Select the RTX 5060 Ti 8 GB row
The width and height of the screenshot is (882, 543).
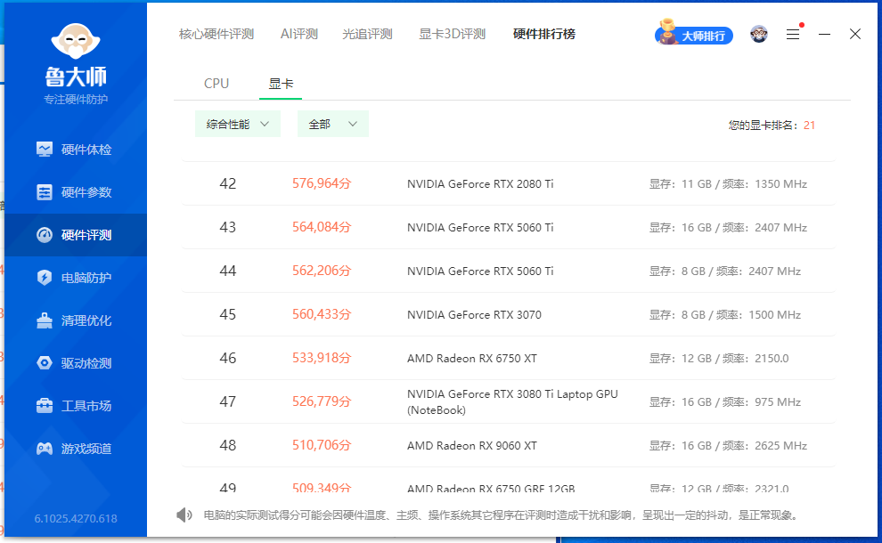tap(509, 271)
